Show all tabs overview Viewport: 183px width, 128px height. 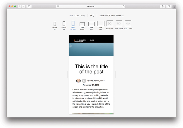click(169, 6)
